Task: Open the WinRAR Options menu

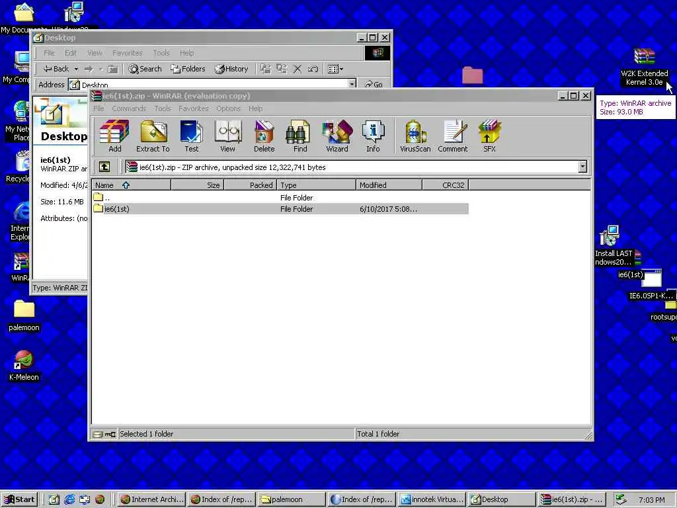Action: point(228,108)
